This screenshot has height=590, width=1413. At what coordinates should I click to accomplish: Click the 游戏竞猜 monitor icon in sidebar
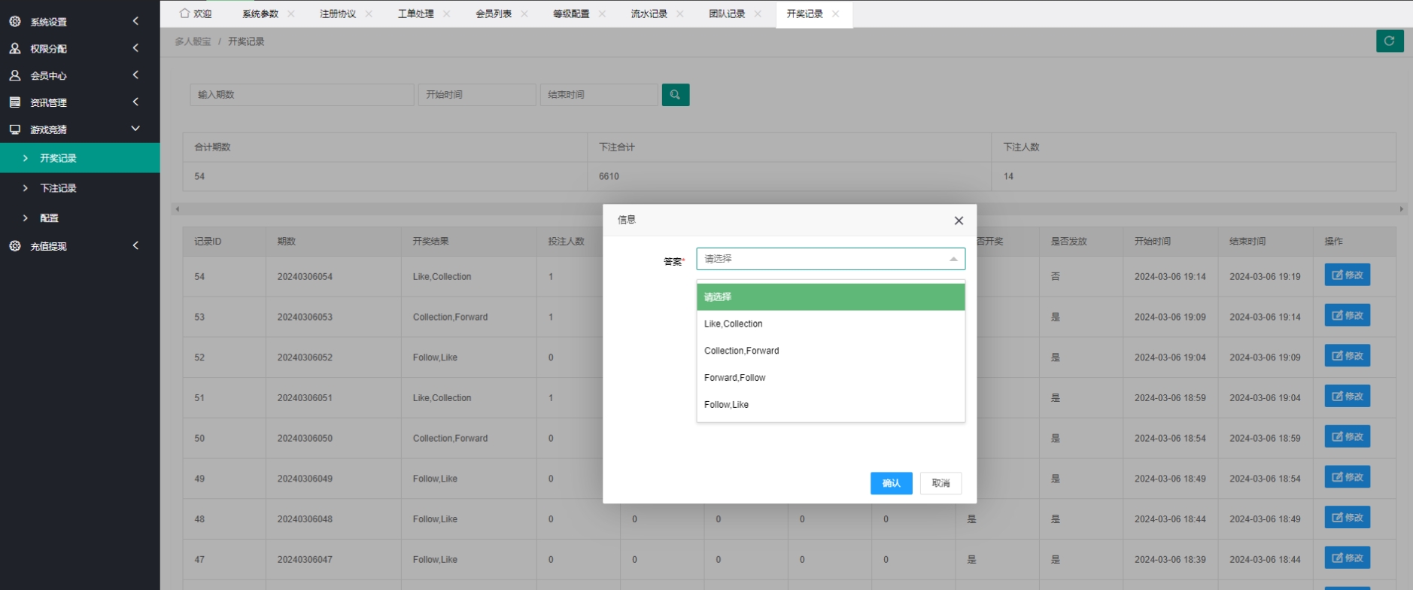coord(15,129)
